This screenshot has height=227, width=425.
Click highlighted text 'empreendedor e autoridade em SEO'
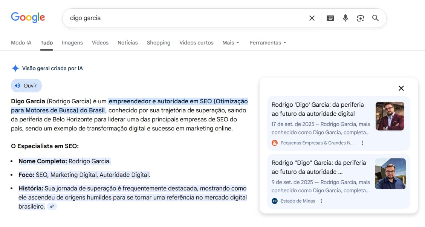[x=160, y=101]
